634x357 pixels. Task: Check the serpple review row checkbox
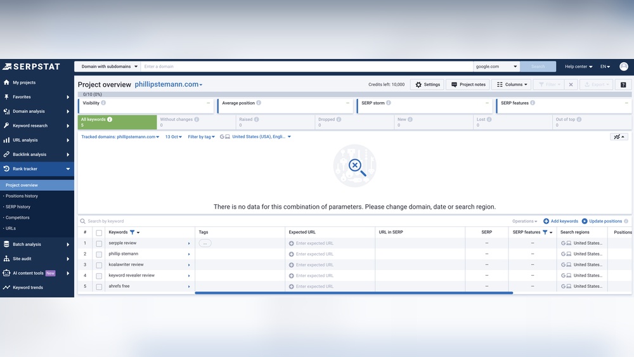(99, 243)
